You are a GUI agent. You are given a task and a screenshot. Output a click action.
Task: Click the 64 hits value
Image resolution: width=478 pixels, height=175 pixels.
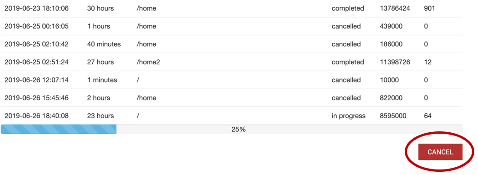point(427,116)
